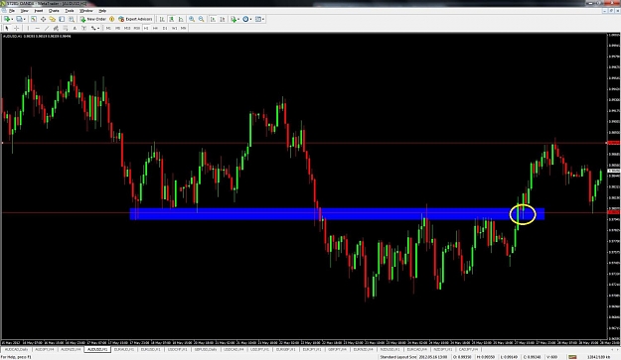The image size is (621, 360).
Task: Open the View menu
Action: (24, 11)
